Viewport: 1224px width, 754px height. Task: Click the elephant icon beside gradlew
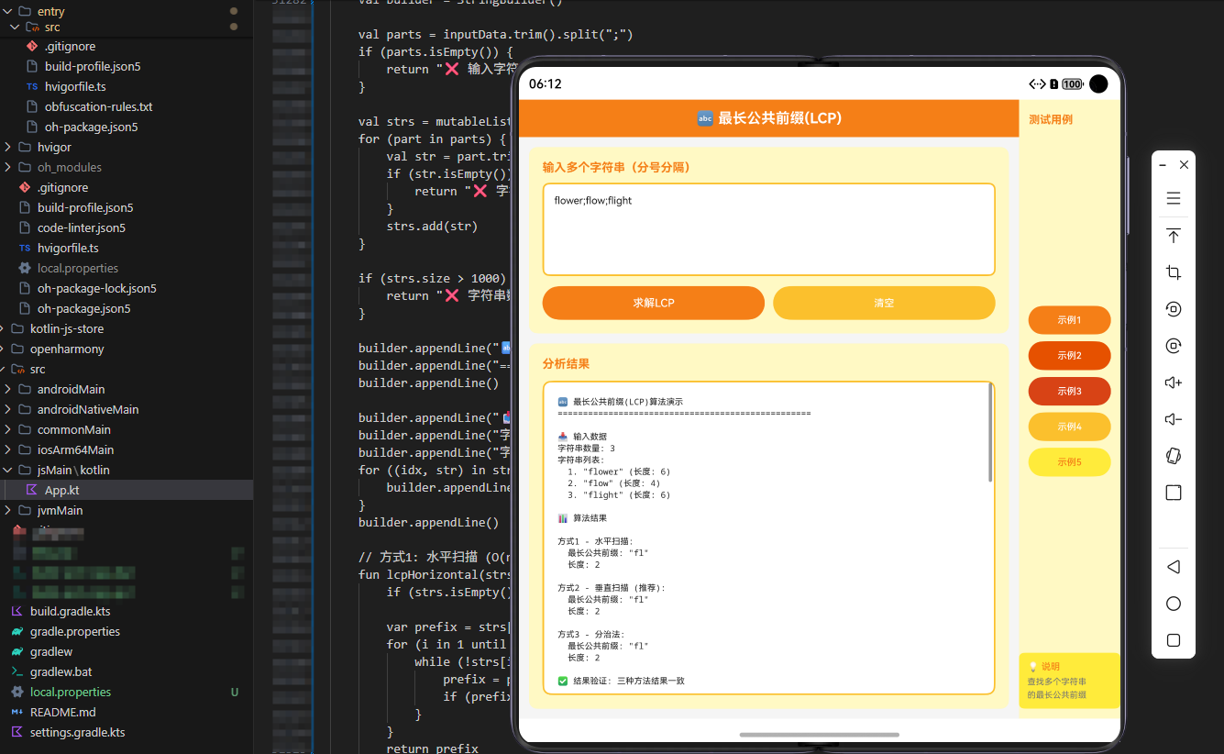click(17, 651)
